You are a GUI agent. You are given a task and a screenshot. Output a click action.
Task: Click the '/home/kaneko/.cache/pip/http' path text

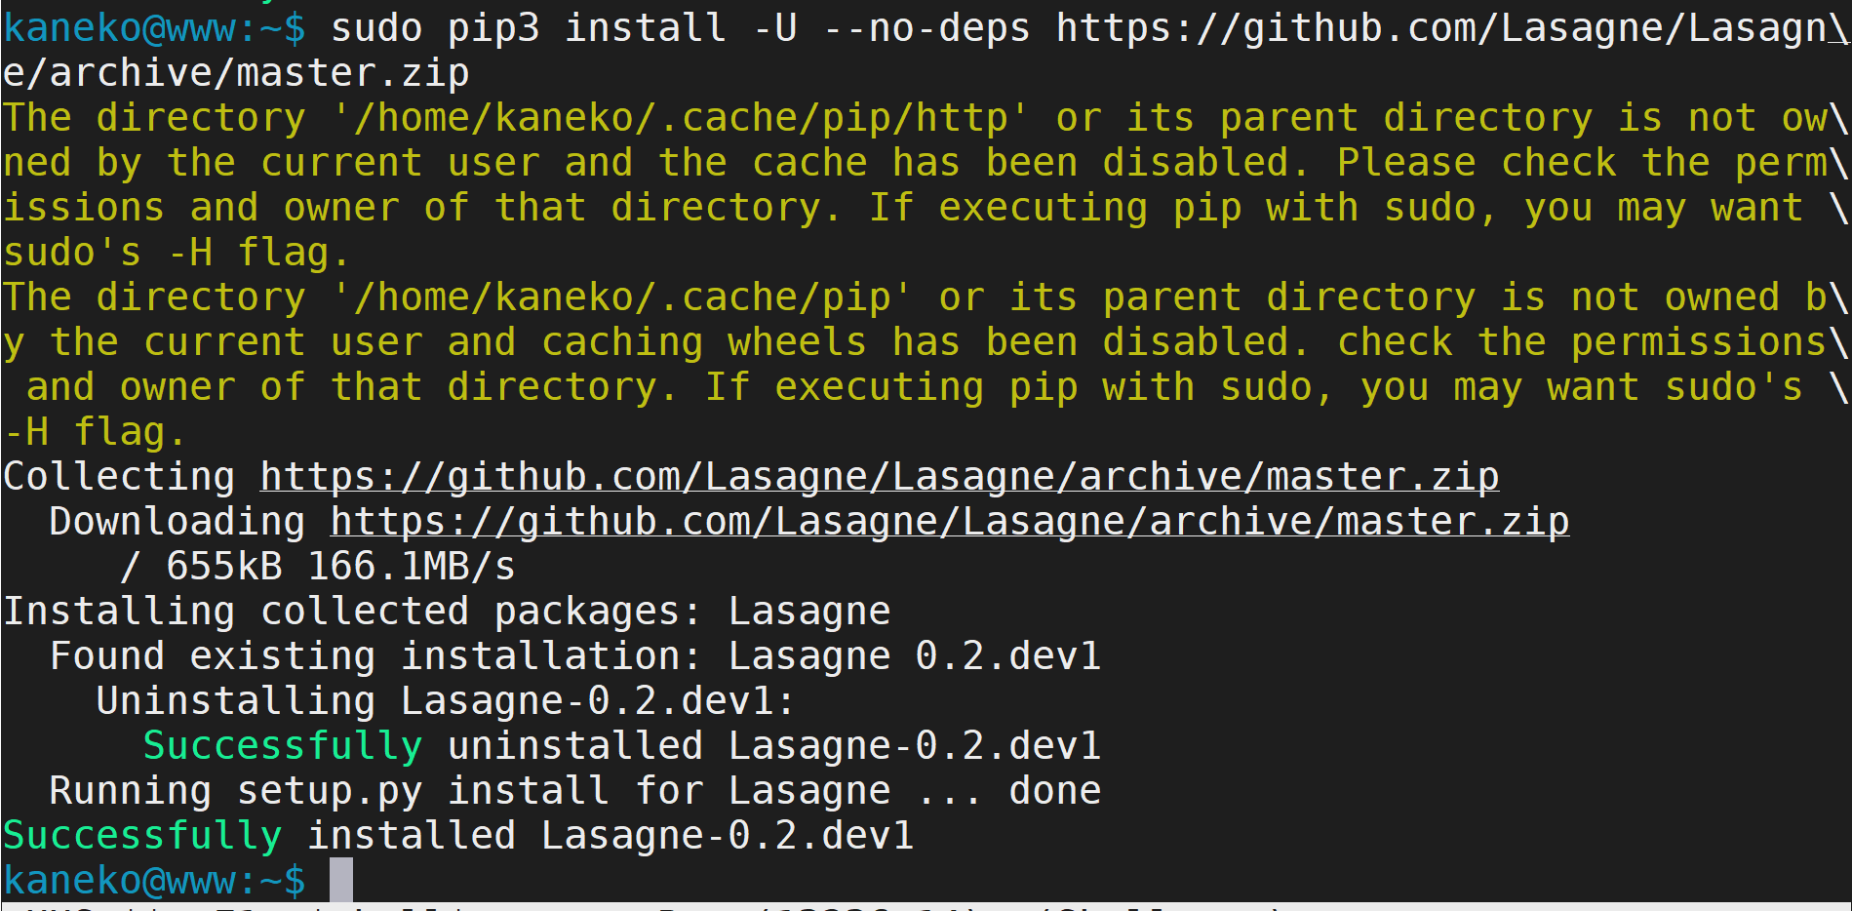(681, 118)
